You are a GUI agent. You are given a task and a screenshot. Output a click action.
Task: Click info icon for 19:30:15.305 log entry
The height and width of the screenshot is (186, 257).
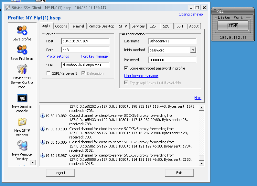tap(42, 142)
